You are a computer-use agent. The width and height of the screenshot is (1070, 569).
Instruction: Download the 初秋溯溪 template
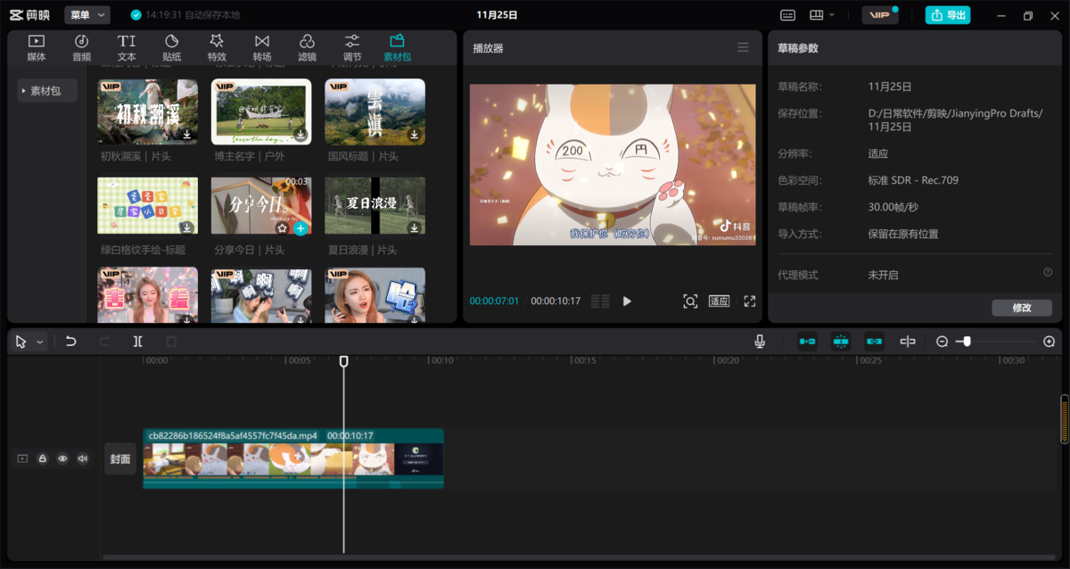pyautogui.click(x=187, y=135)
